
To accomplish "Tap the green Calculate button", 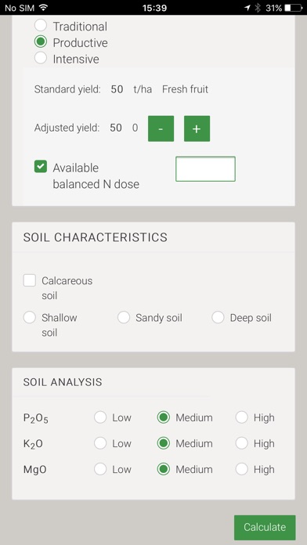I will (265, 527).
